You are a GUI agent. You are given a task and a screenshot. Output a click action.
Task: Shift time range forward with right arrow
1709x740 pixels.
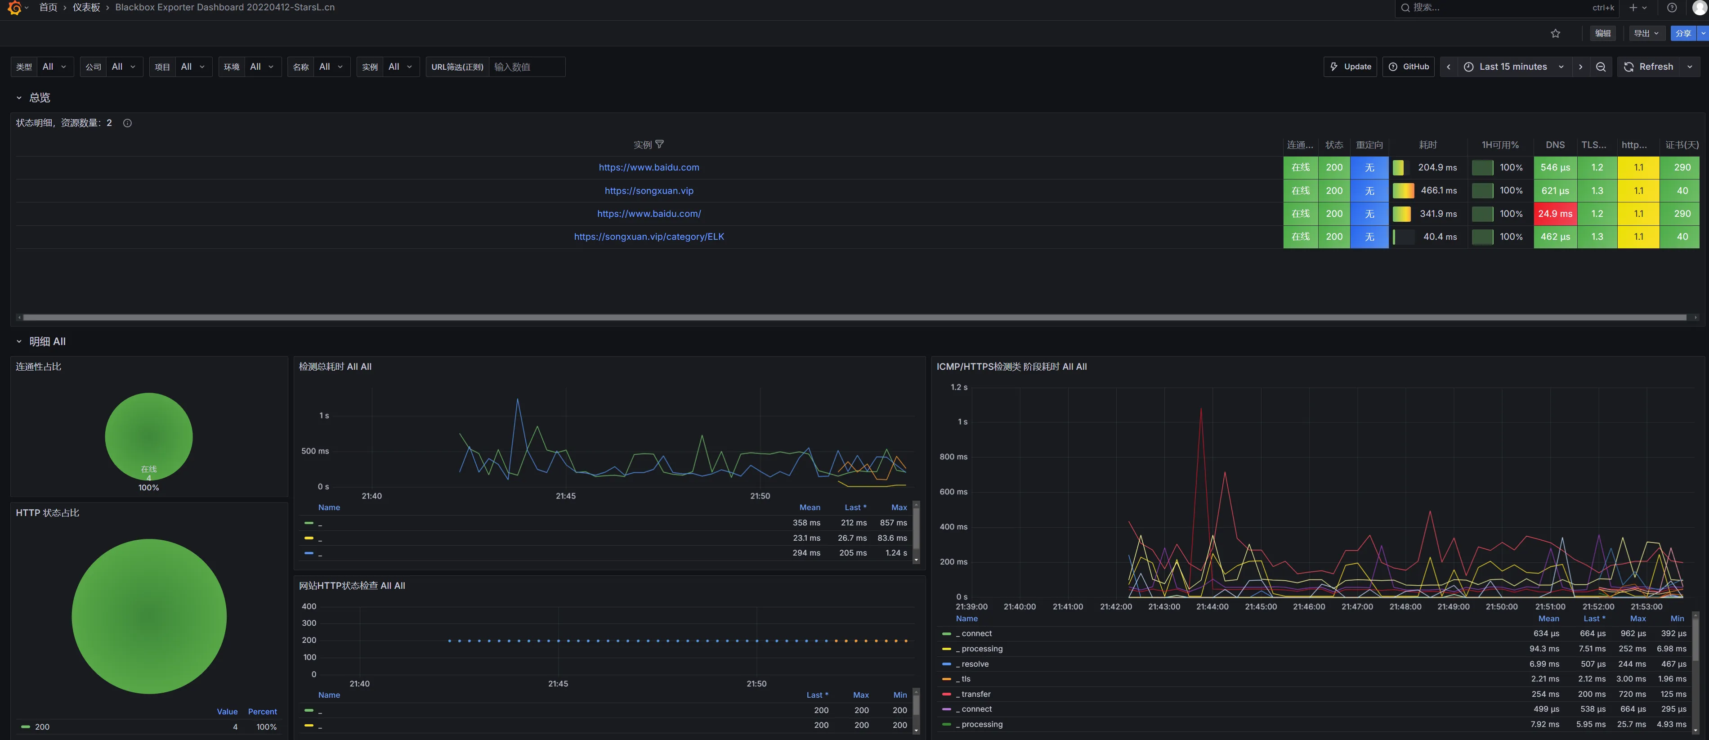(x=1581, y=67)
